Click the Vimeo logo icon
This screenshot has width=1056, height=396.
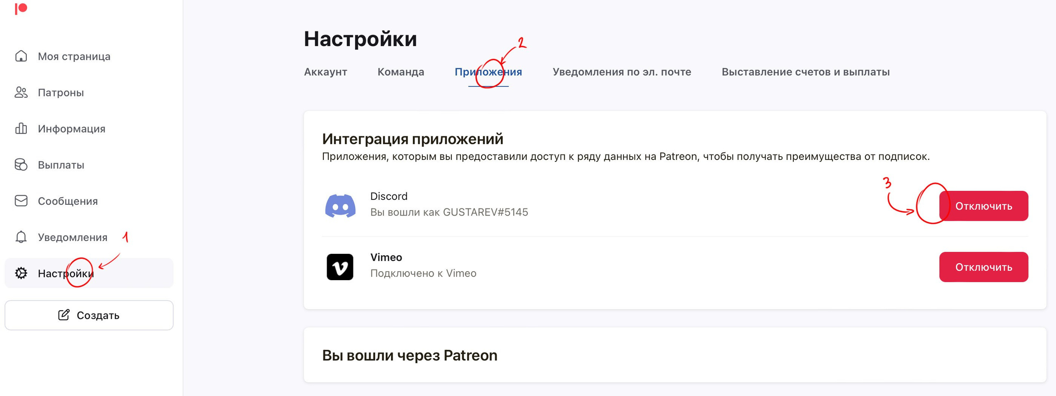coord(340,267)
